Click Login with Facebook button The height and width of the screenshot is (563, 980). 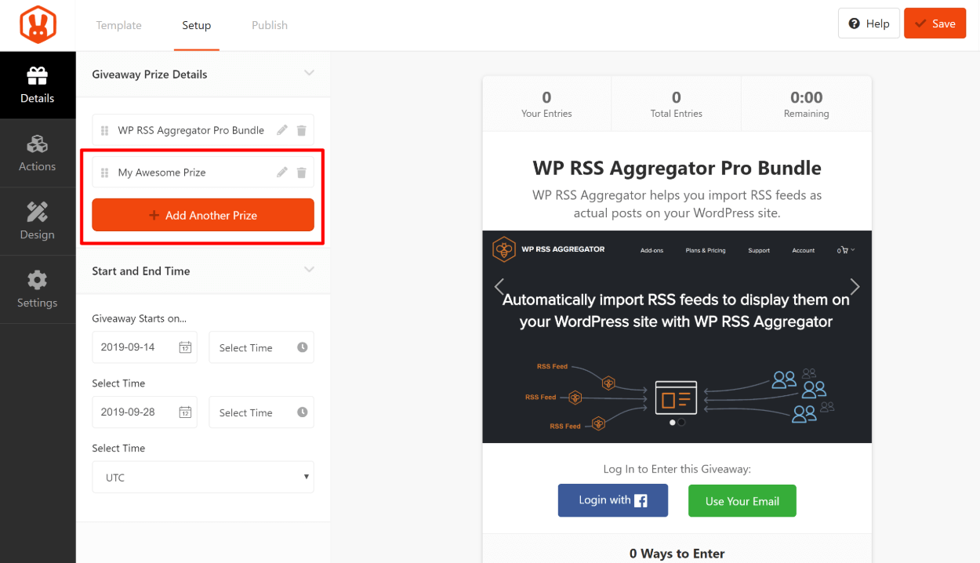613,500
